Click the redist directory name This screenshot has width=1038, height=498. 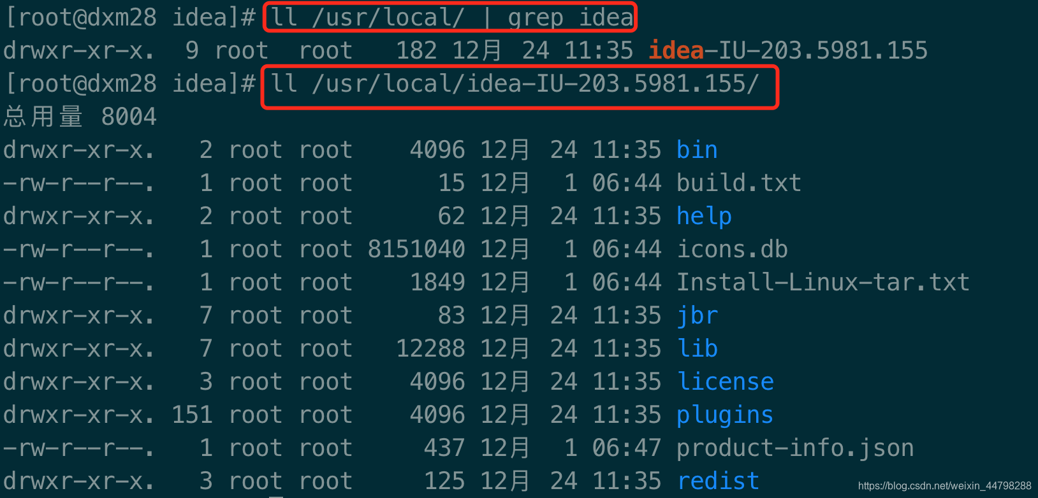(718, 481)
